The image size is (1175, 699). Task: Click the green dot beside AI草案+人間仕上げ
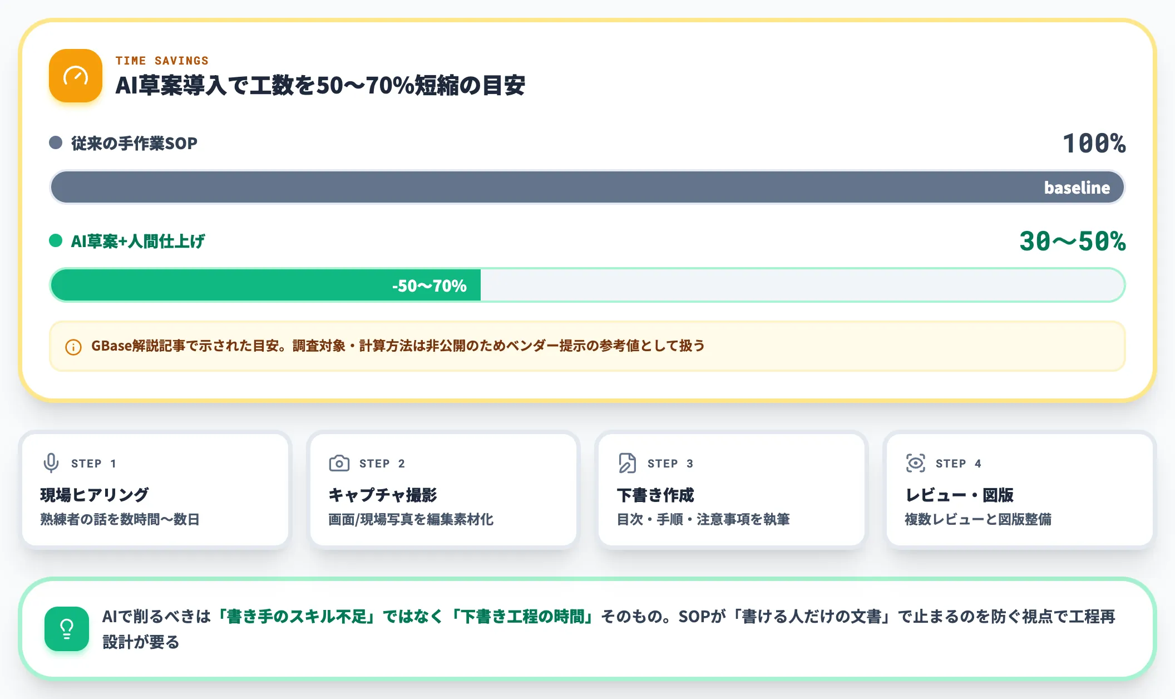tap(56, 240)
